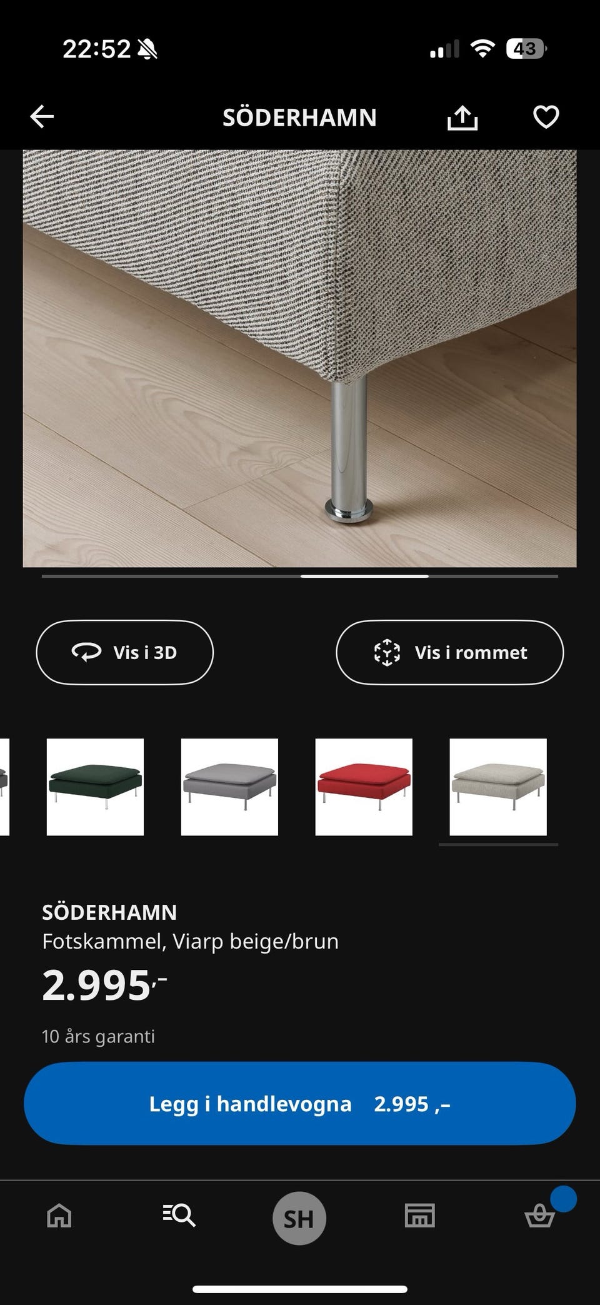Select the grey footstool variant
The height and width of the screenshot is (1305, 600).
pos(229,787)
